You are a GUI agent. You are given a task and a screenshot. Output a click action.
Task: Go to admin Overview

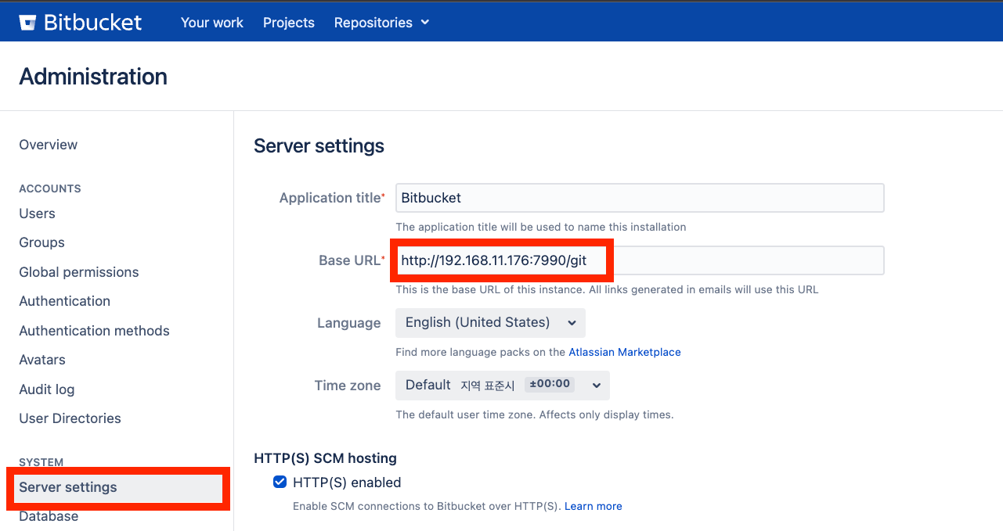[x=49, y=145]
